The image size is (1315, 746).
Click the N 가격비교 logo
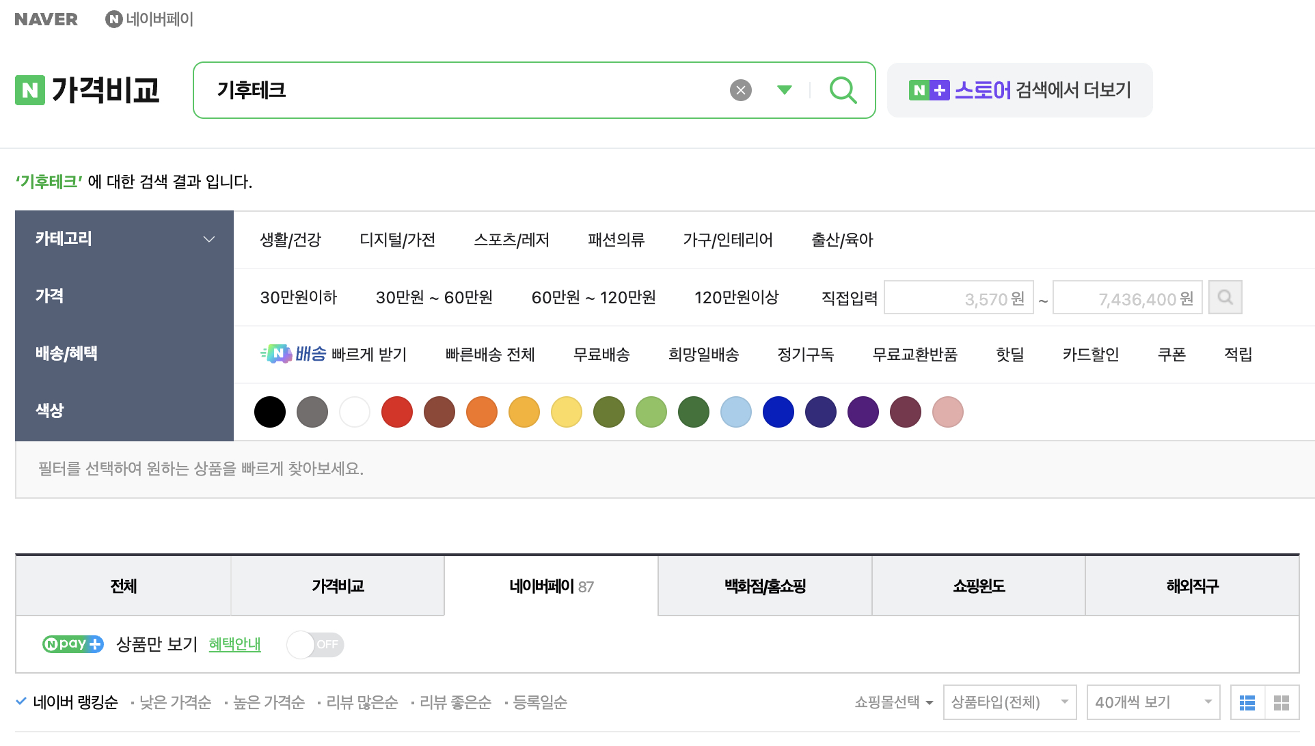point(87,90)
